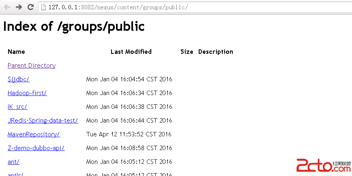Focus the URL address field
Viewport: 352px width, 176px height.
point(195,7)
